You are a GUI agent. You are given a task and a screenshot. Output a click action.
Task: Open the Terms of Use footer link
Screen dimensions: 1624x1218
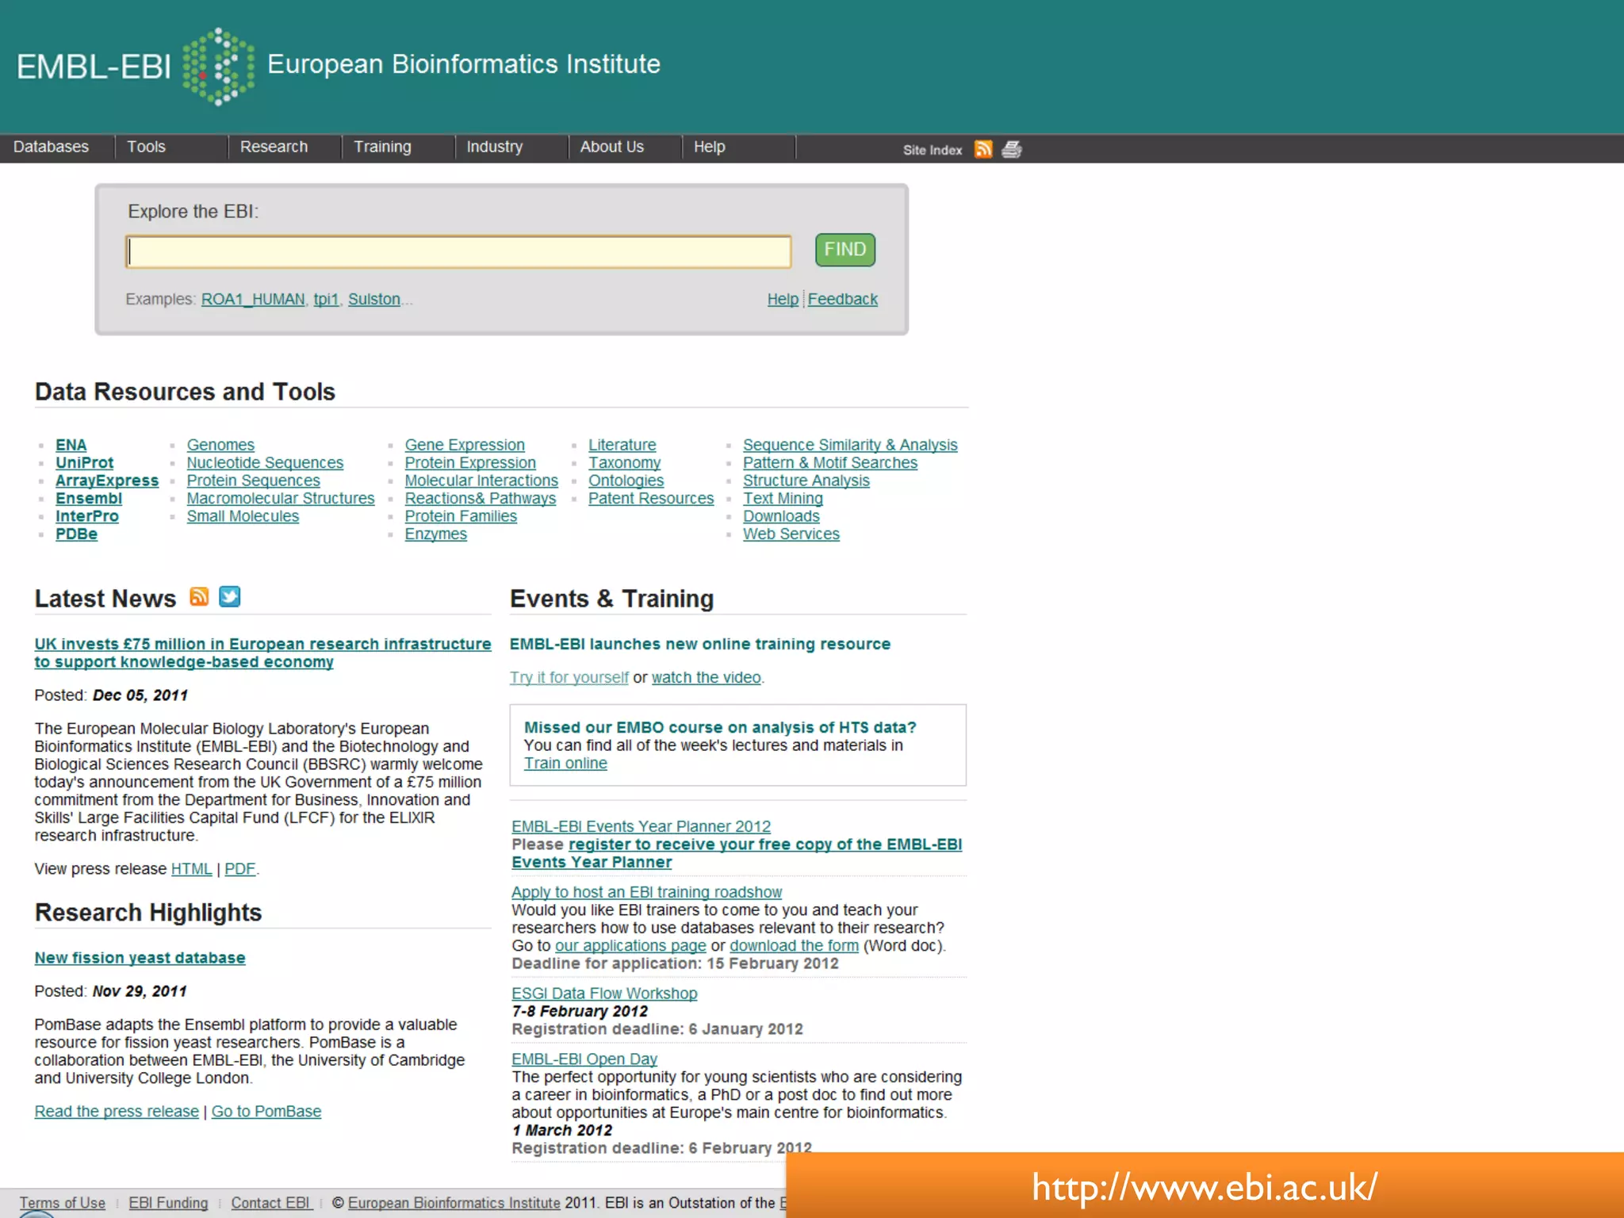[62, 1203]
